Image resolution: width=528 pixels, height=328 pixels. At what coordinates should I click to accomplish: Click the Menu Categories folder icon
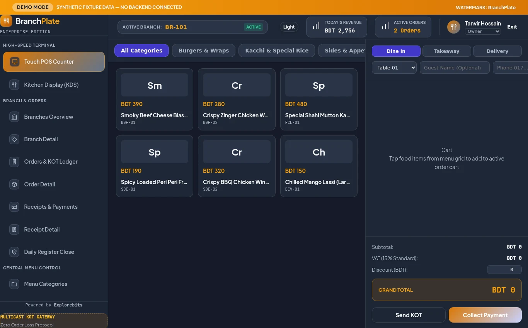[x=14, y=284]
